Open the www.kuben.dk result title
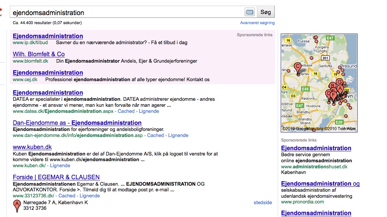Image resolution: width=387 pixels, height=217 pixels. (x=32, y=147)
